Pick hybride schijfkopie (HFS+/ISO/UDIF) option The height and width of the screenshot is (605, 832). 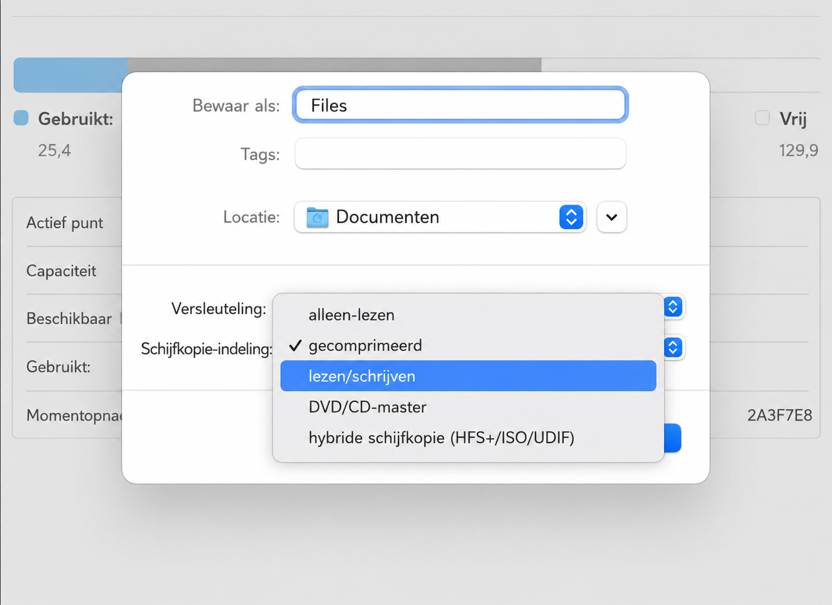click(x=468, y=437)
